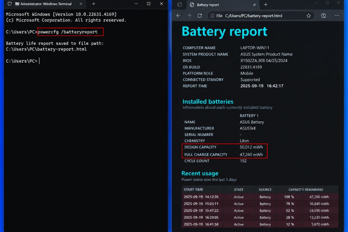Screen dimensions: 348x232
Task: Click the full charge capacity 47,260 mWh value
Action: (x=251, y=154)
